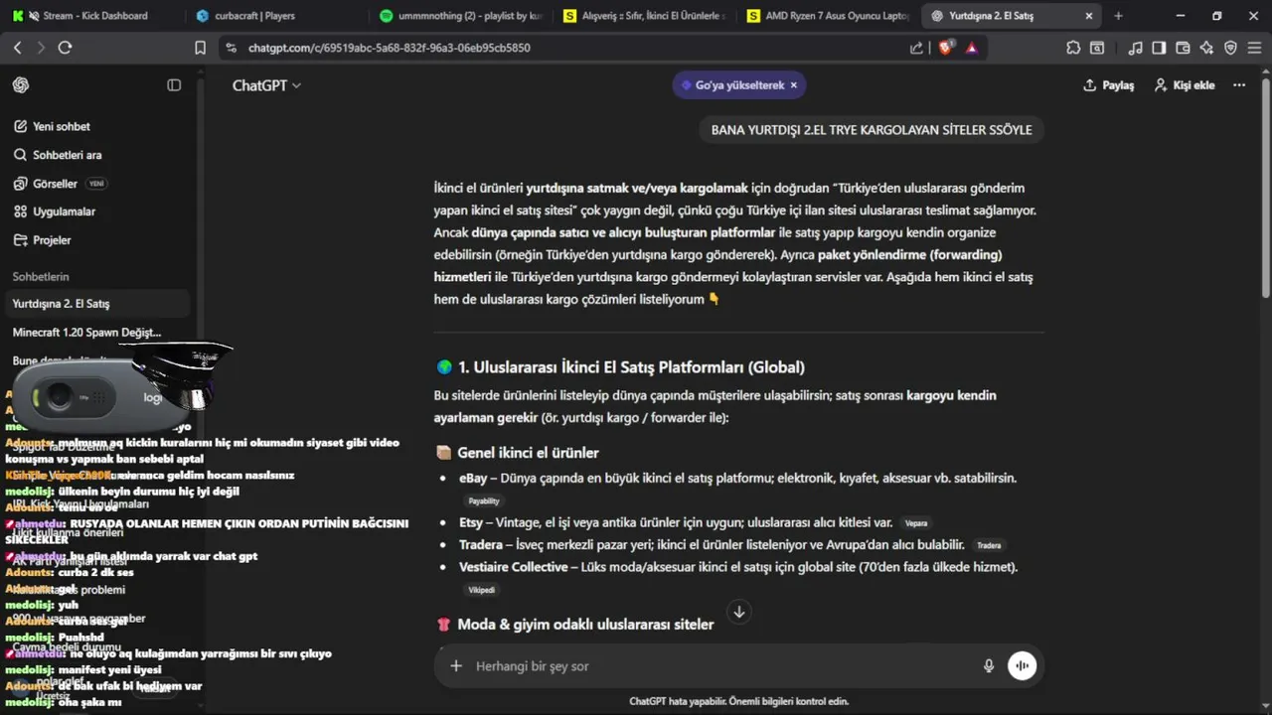Click the Genel ikinci el ürünler subheading
1272x715 pixels.
tap(528, 453)
